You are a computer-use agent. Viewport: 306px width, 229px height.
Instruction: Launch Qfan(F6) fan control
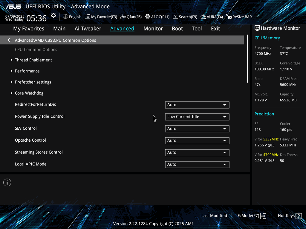(x=123, y=17)
